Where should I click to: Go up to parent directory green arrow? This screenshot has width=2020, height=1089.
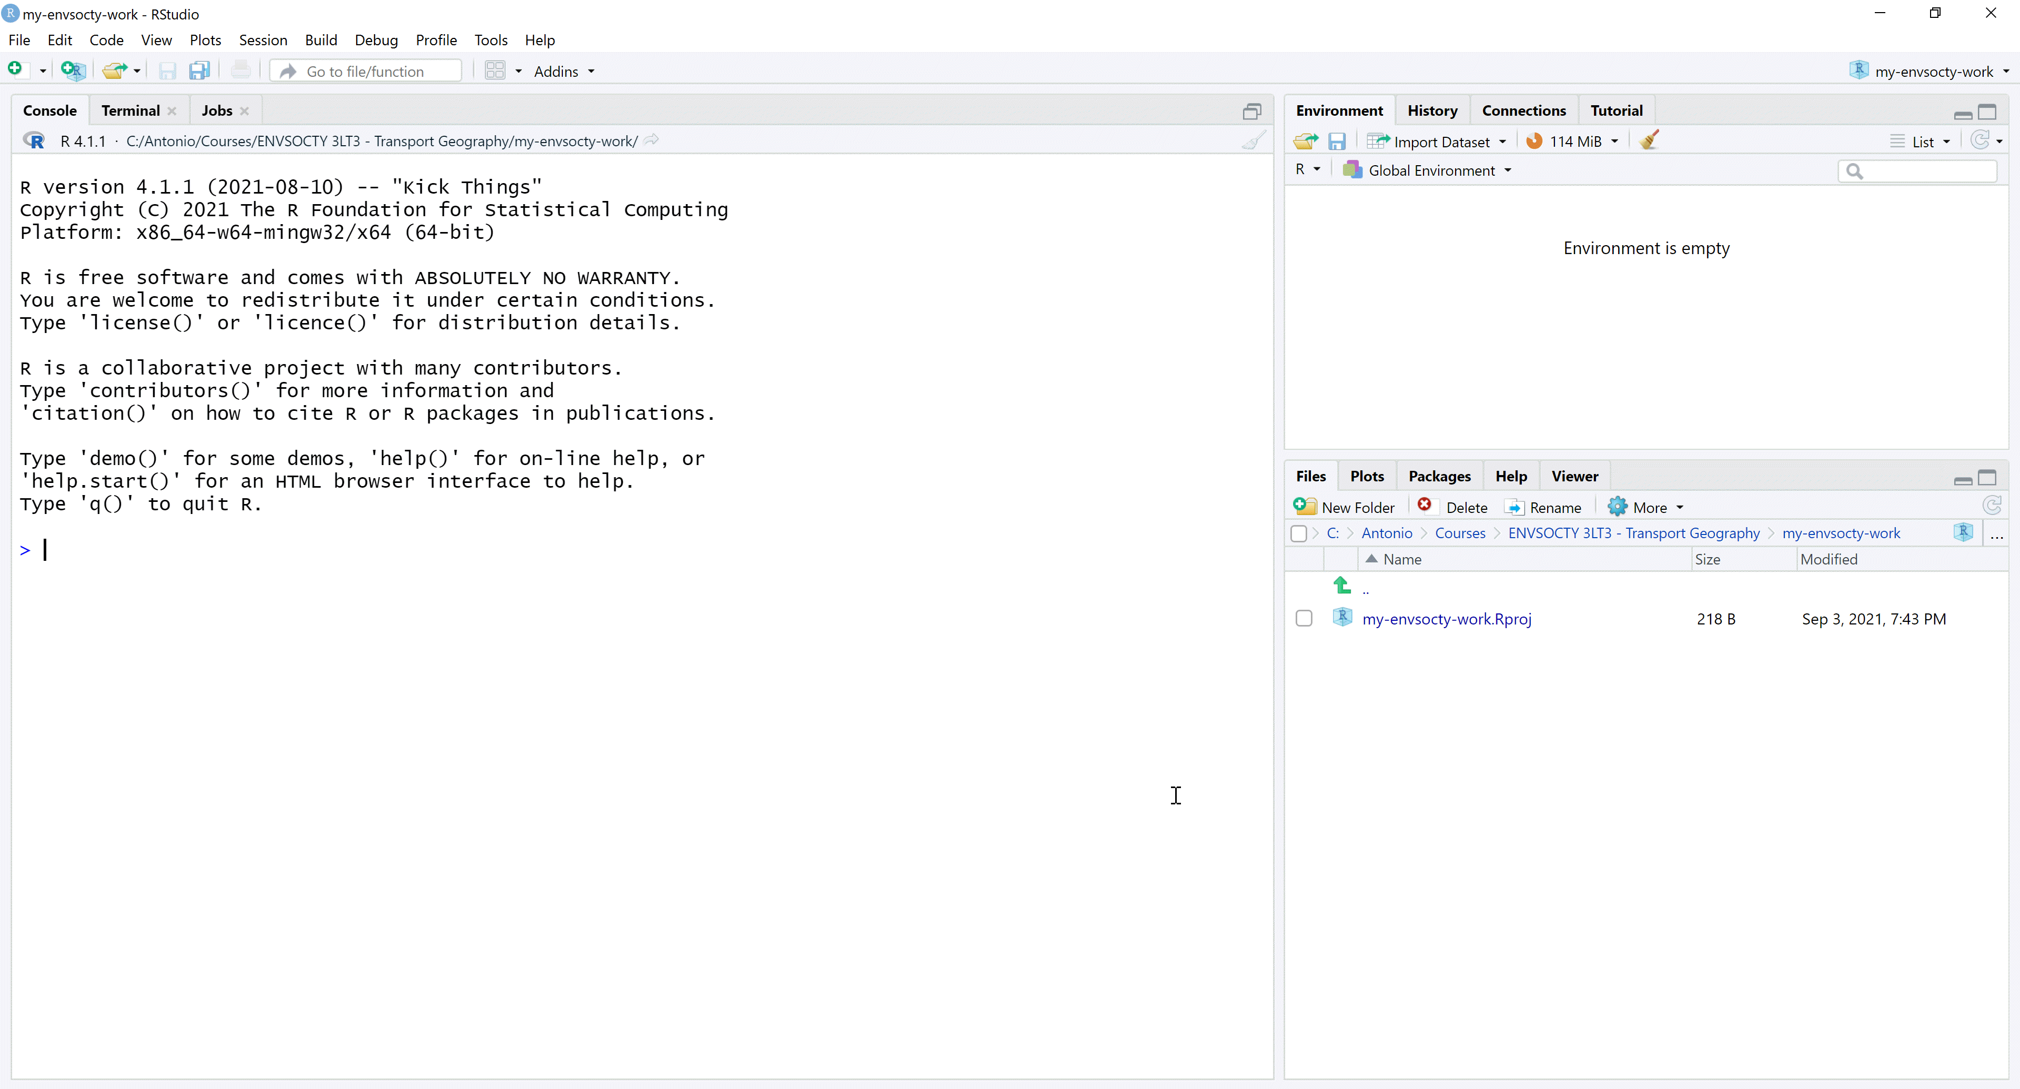1342,585
